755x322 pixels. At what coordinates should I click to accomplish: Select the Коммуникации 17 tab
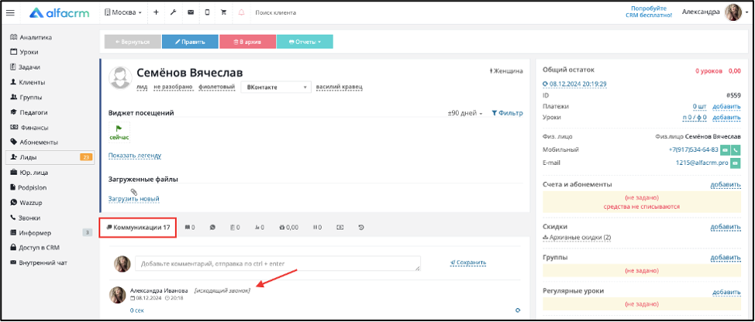[138, 228]
